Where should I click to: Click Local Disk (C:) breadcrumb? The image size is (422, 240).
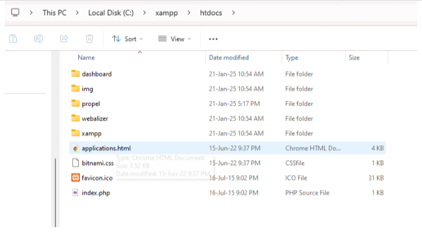coord(111,12)
